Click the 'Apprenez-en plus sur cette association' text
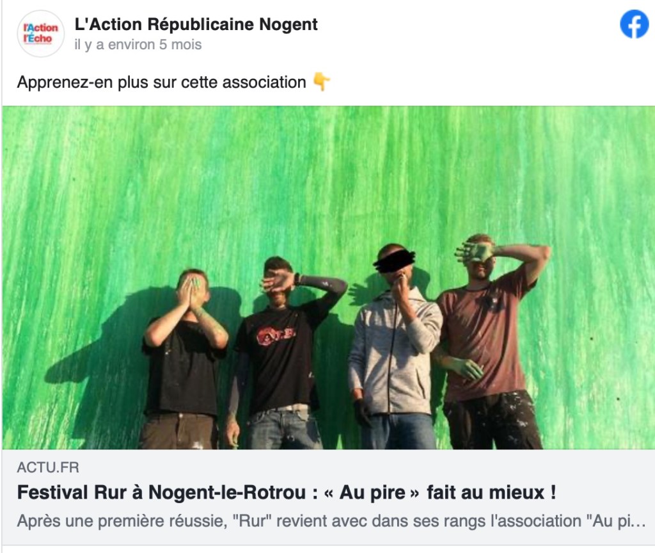655x553 pixels. point(161,83)
